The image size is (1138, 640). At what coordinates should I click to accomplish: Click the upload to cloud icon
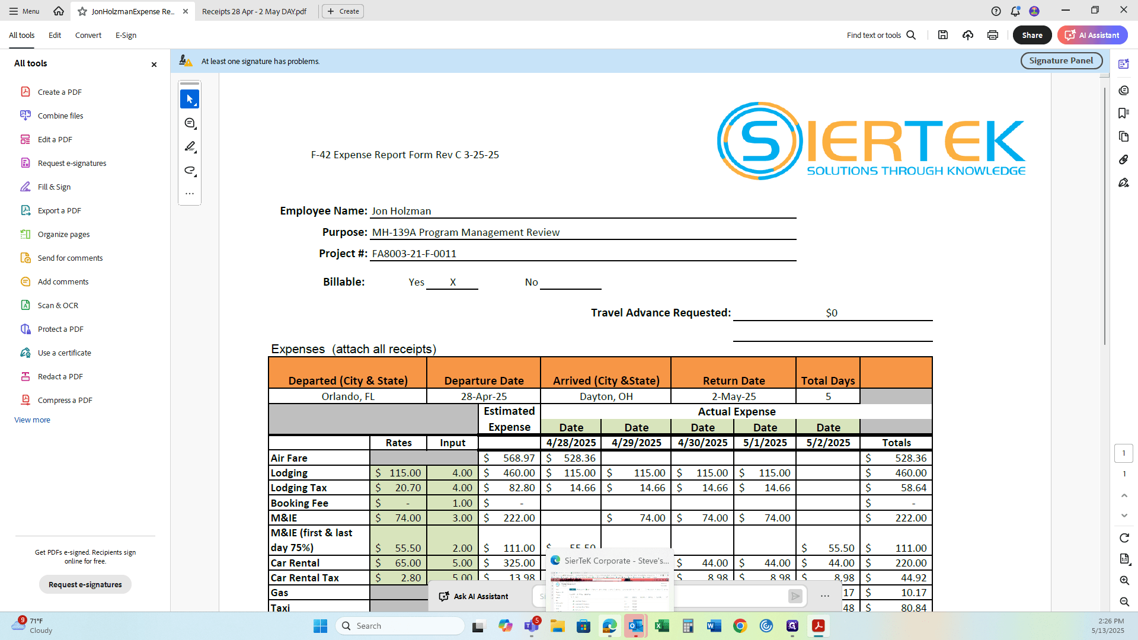(968, 35)
